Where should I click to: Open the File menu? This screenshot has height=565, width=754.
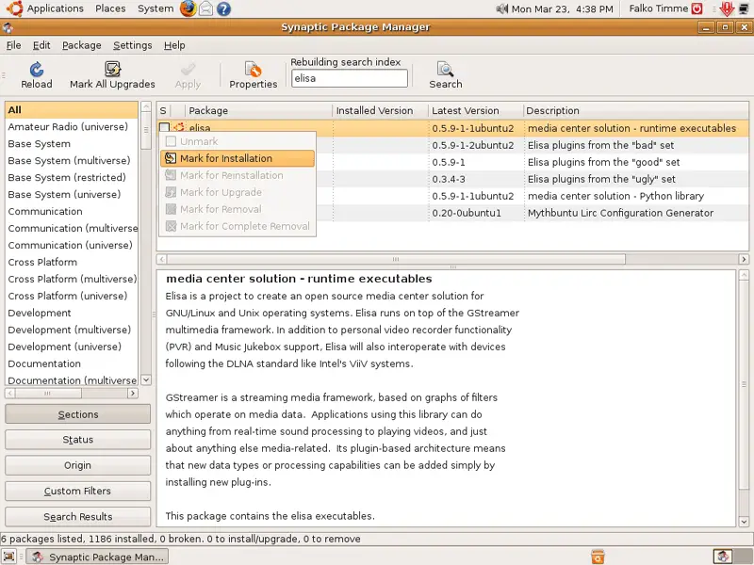click(13, 45)
